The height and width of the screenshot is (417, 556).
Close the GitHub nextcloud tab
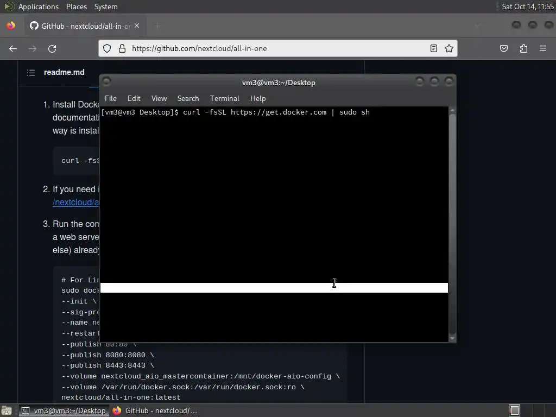point(137,26)
